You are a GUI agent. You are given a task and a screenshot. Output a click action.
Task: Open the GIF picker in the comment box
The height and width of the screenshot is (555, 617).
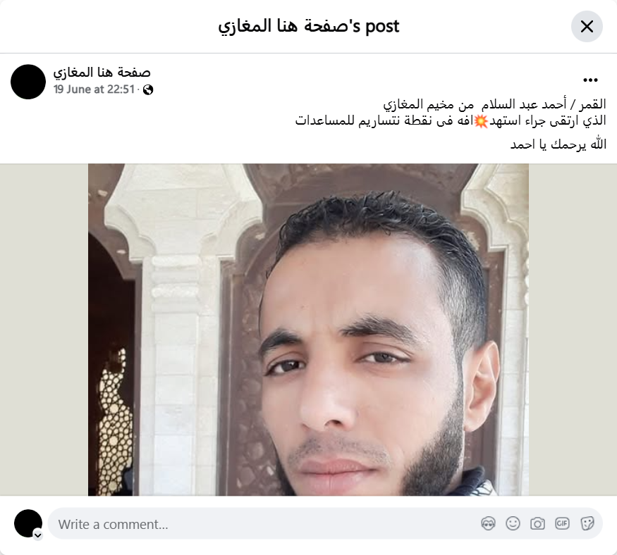coord(562,523)
